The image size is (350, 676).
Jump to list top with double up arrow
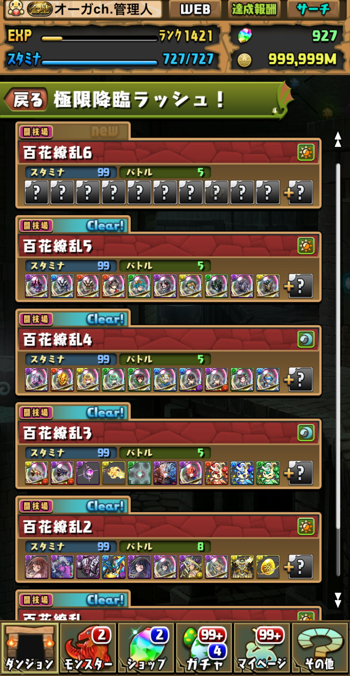click(x=338, y=139)
